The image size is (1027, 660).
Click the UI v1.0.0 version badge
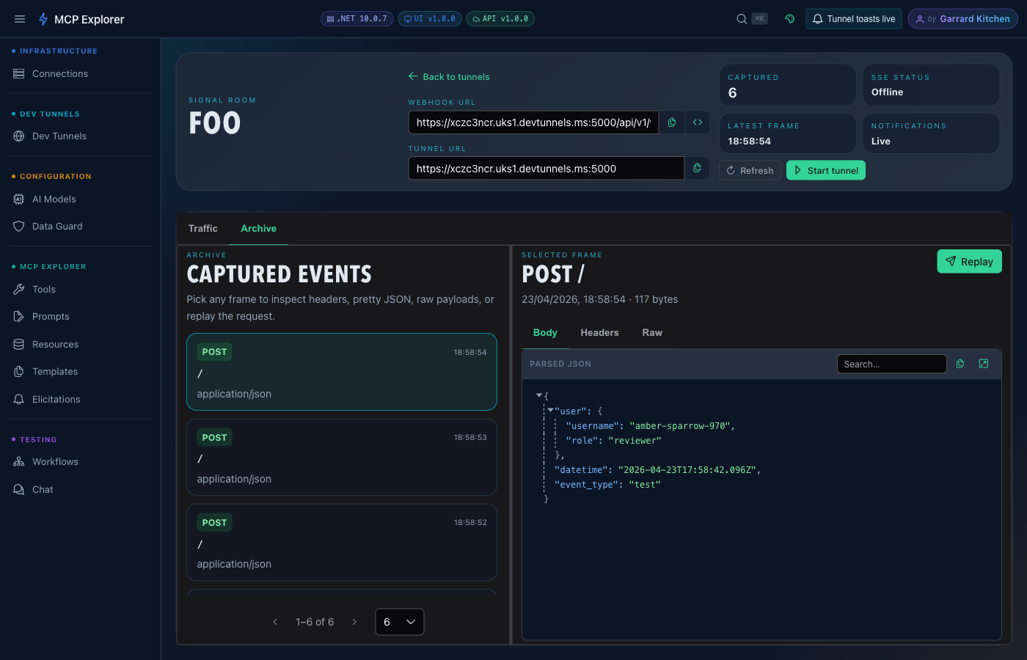[429, 19]
